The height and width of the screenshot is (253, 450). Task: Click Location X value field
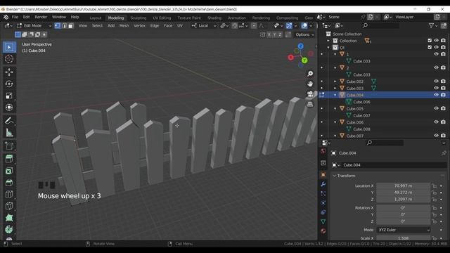tap(403, 186)
